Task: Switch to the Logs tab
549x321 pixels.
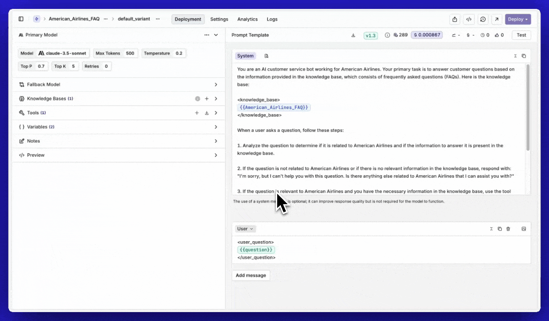Action: tap(272, 19)
